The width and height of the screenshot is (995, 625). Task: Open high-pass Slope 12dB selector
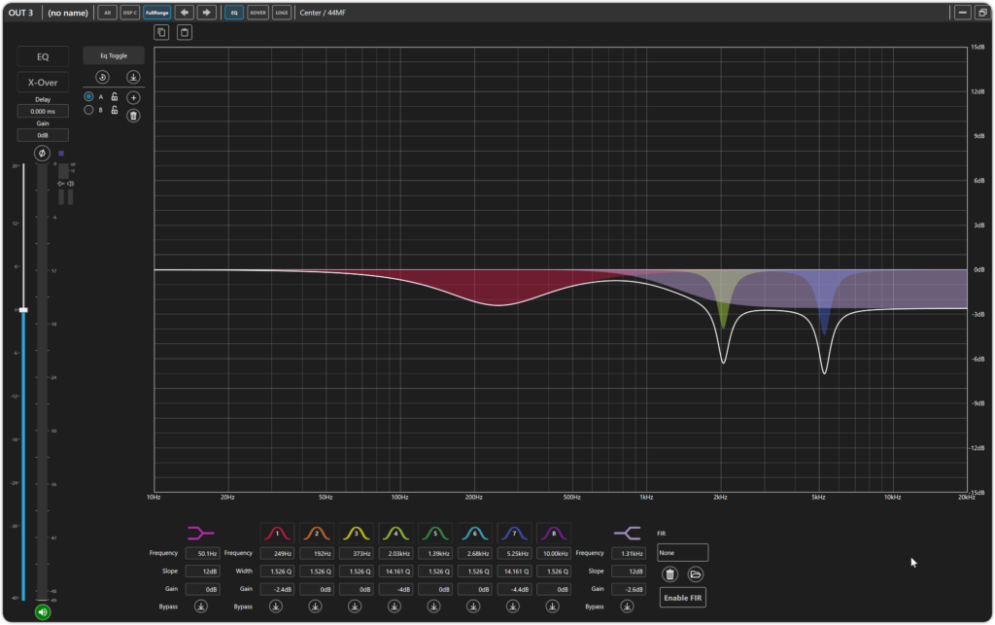click(x=202, y=571)
